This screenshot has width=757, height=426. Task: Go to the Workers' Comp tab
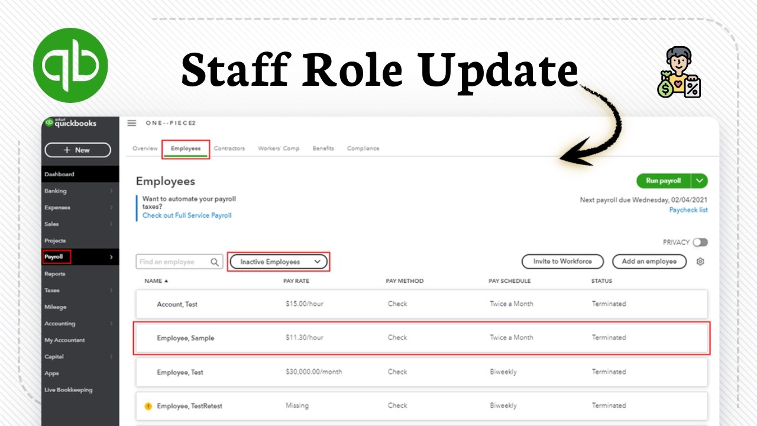(x=279, y=149)
